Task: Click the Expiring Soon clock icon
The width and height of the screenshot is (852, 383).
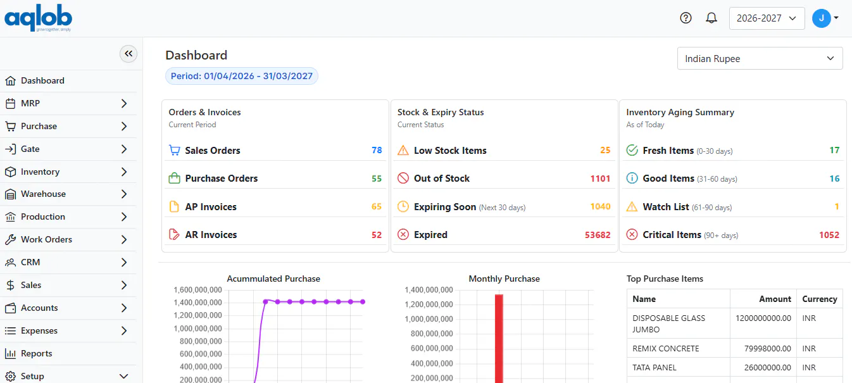Action: pos(403,206)
